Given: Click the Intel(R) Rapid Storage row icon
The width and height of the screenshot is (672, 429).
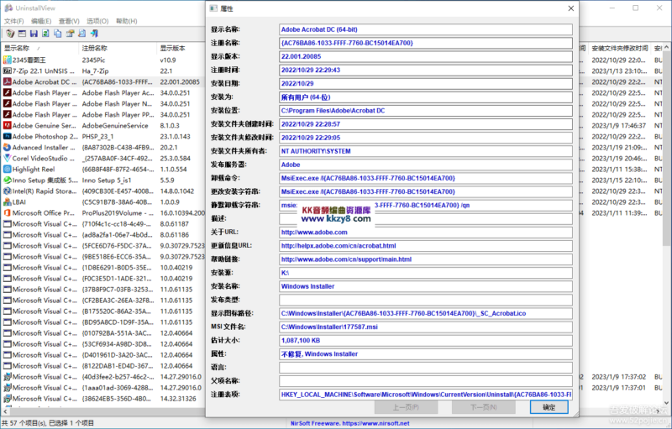Looking at the screenshot, I should 8,191.
